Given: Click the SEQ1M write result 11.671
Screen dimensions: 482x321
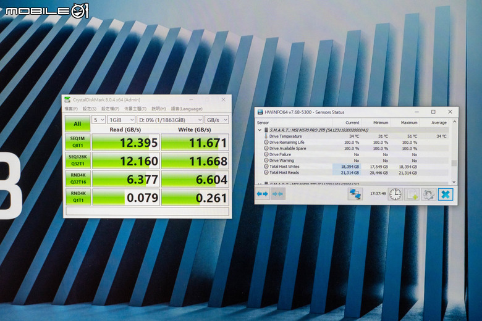Looking at the screenshot, I should [195, 143].
